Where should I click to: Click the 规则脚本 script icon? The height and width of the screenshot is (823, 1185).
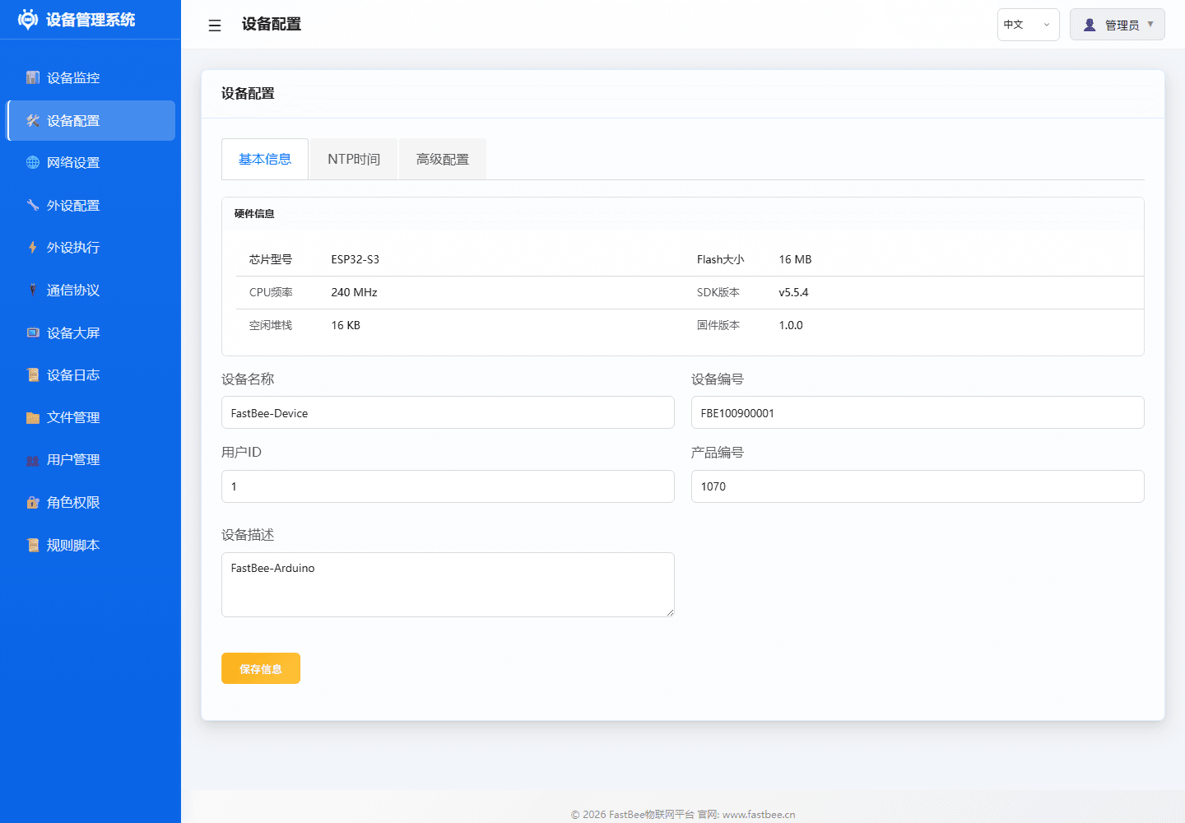(33, 545)
